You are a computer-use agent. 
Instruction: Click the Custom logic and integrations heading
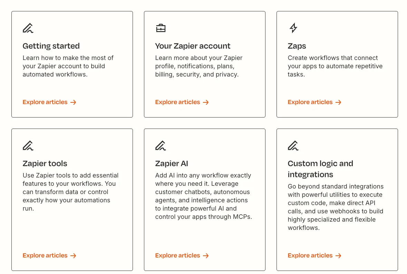[320, 169]
